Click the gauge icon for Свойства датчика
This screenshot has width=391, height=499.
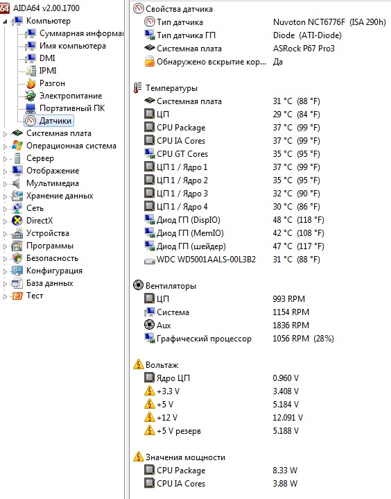pos(138,8)
